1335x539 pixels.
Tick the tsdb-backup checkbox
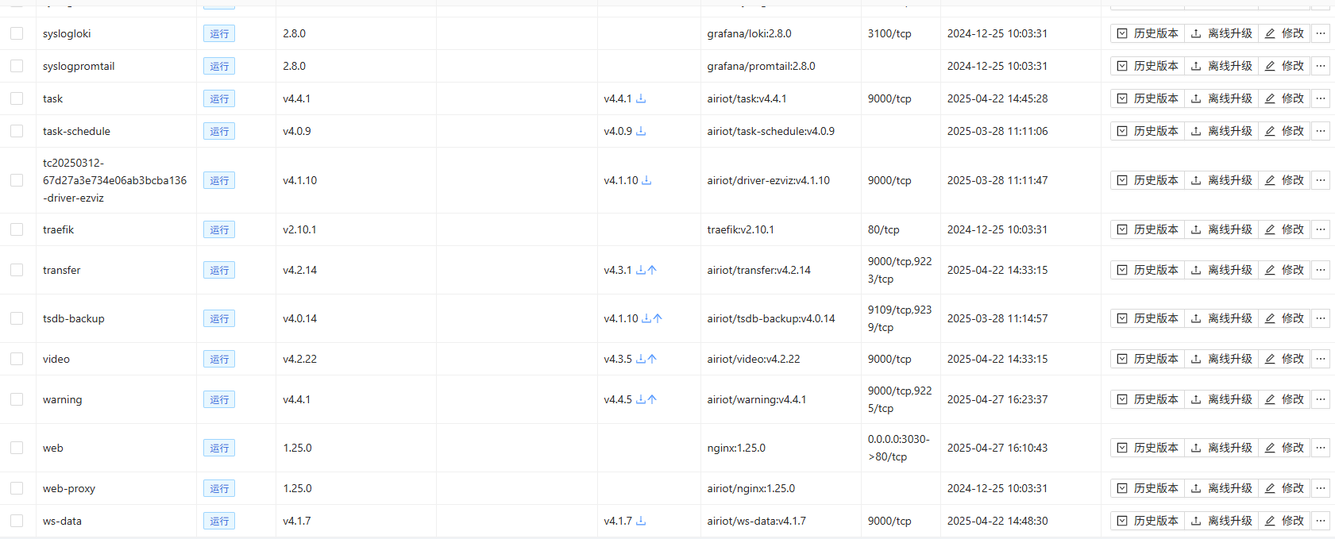click(17, 318)
